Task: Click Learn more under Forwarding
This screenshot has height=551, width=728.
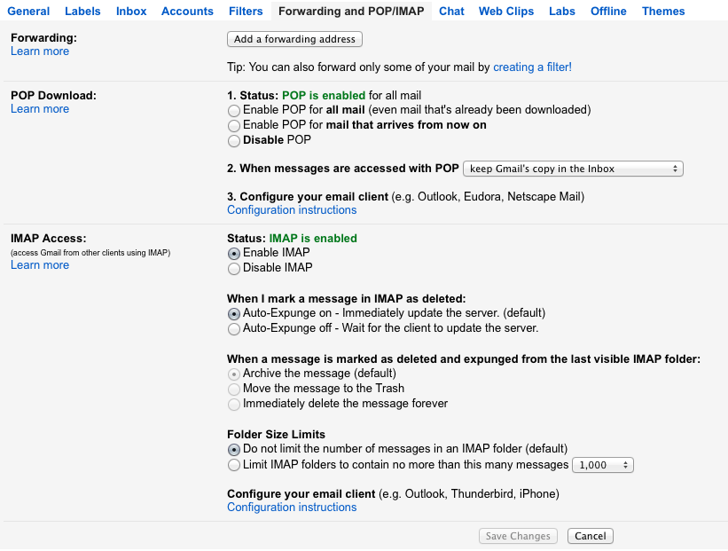Action: 40,51
